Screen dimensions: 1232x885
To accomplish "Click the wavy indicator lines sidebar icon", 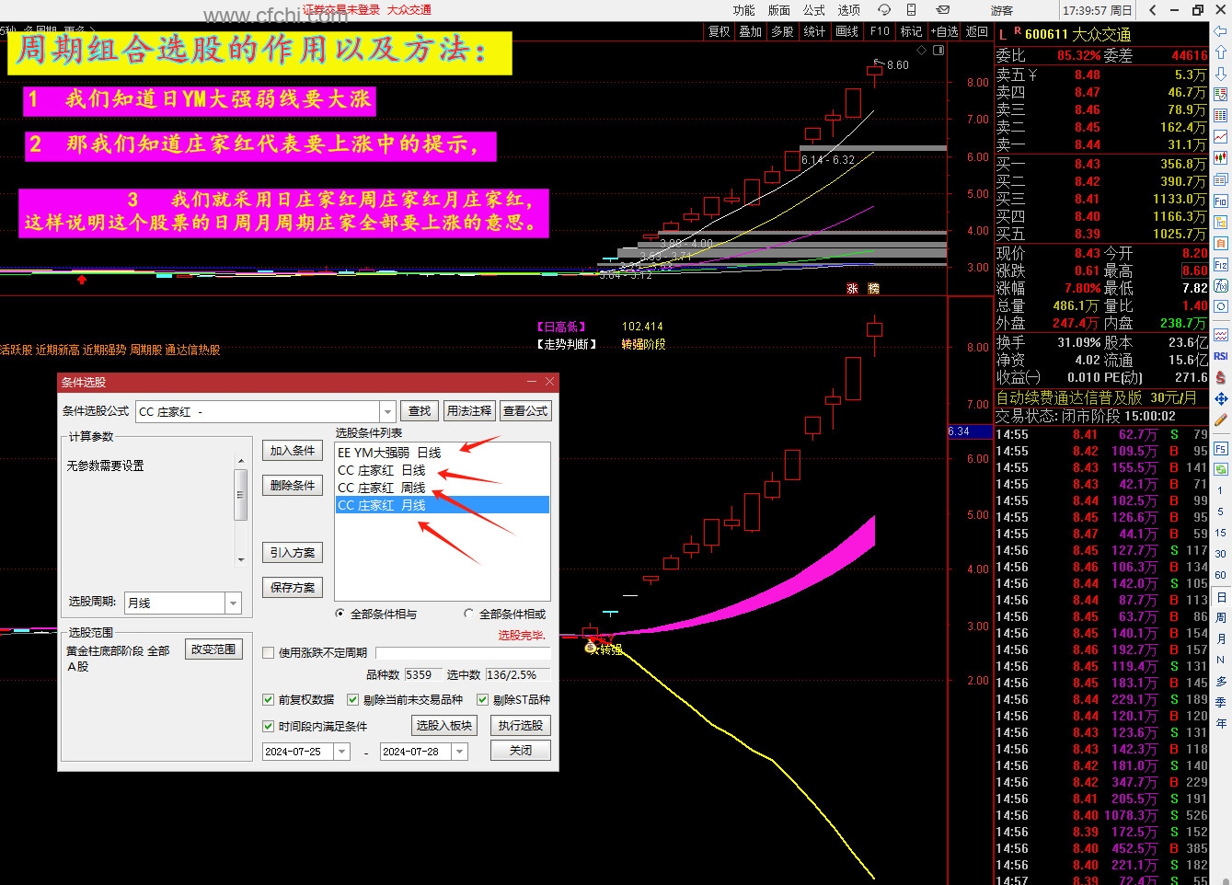I will pyautogui.click(x=1221, y=335).
